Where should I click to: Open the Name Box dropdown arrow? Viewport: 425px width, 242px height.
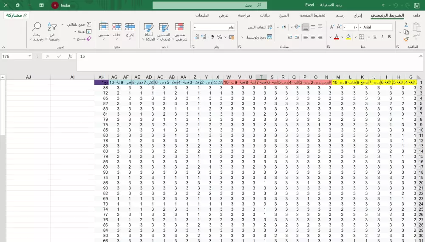coord(30,56)
